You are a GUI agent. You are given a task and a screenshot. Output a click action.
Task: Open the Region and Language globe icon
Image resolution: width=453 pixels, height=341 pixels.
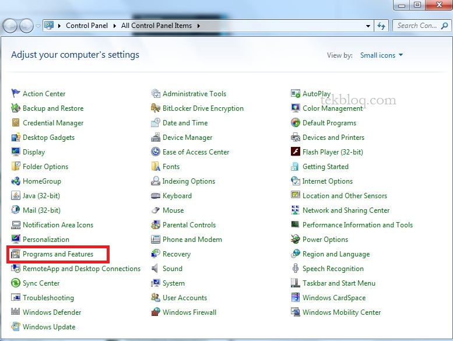coord(295,254)
